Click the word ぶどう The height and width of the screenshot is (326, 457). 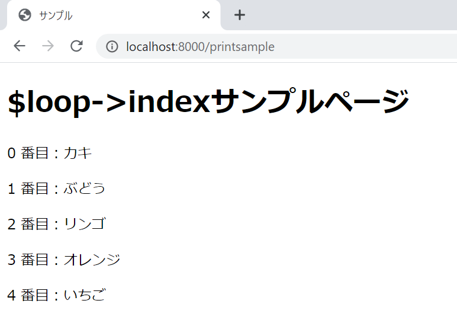click(84, 188)
